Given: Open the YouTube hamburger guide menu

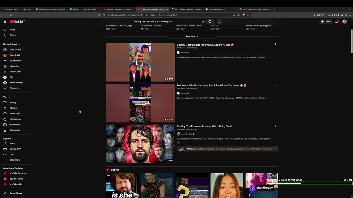Looking at the screenshot, I should [5, 21].
